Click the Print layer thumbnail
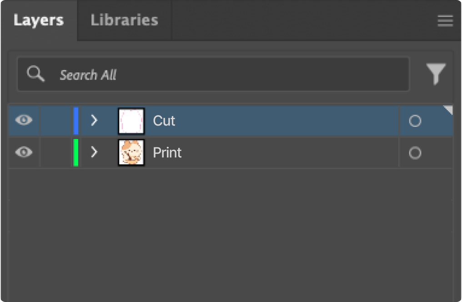Viewport: 462px width, 302px height. (x=131, y=153)
